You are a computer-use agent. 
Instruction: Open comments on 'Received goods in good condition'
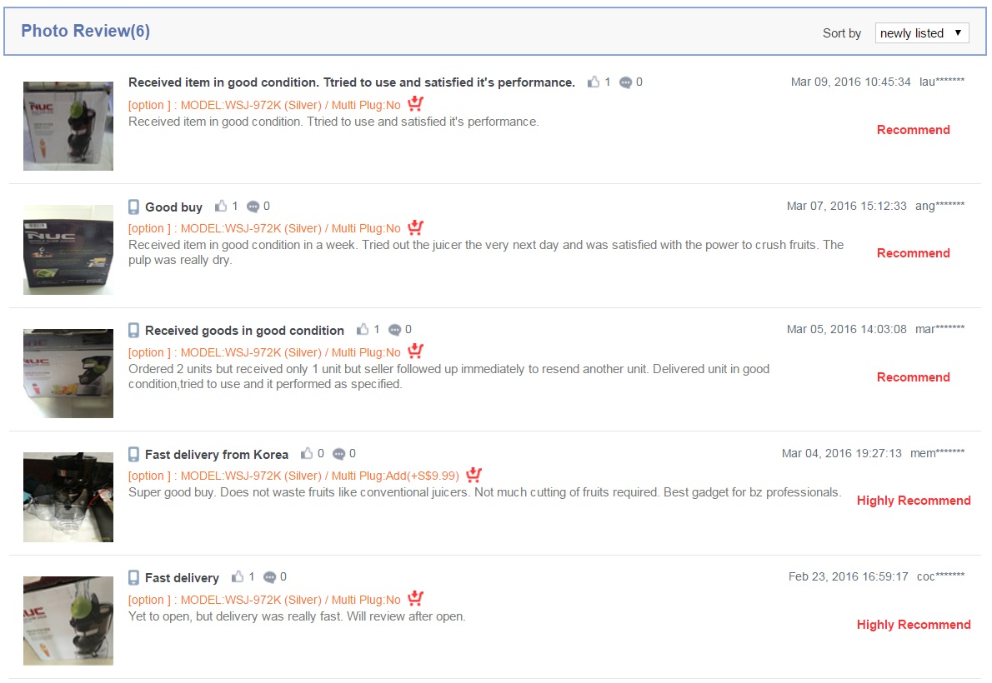click(394, 330)
